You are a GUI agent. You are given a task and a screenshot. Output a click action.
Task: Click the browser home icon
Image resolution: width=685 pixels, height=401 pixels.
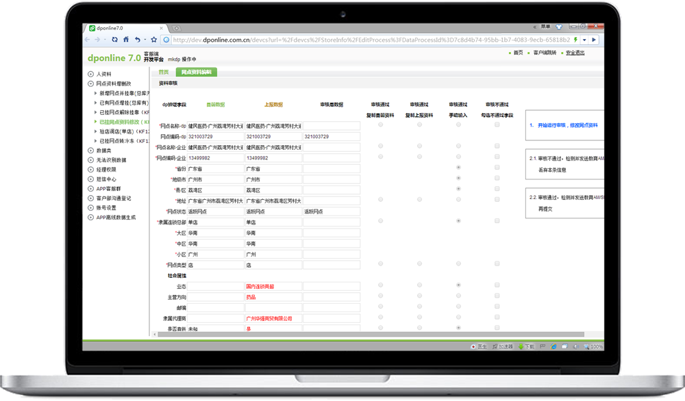tap(126, 40)
